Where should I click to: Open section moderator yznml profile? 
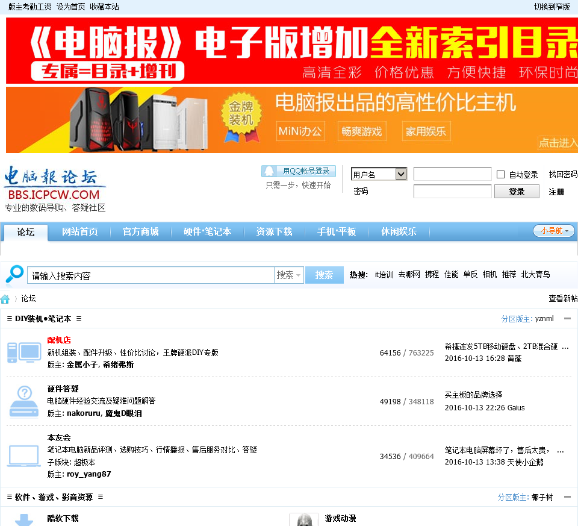click(544, 319)
